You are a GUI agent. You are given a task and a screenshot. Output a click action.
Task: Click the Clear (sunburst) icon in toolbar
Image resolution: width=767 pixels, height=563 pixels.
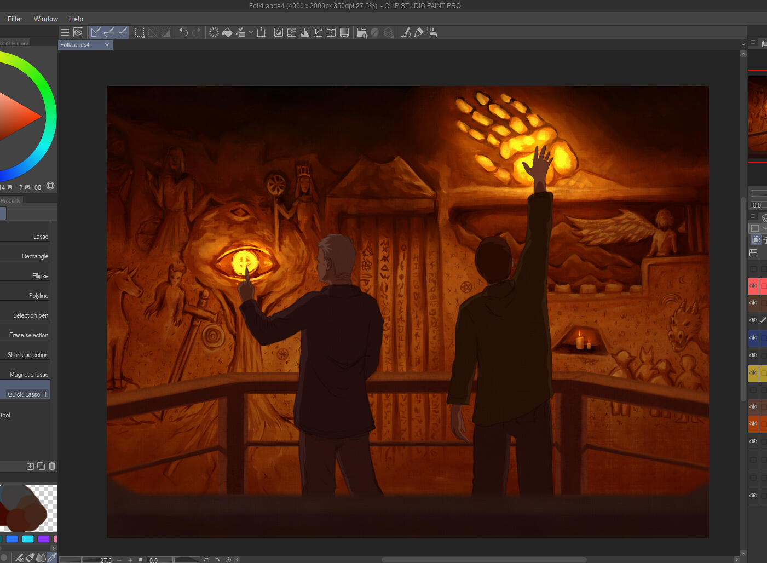pos(214,32)
